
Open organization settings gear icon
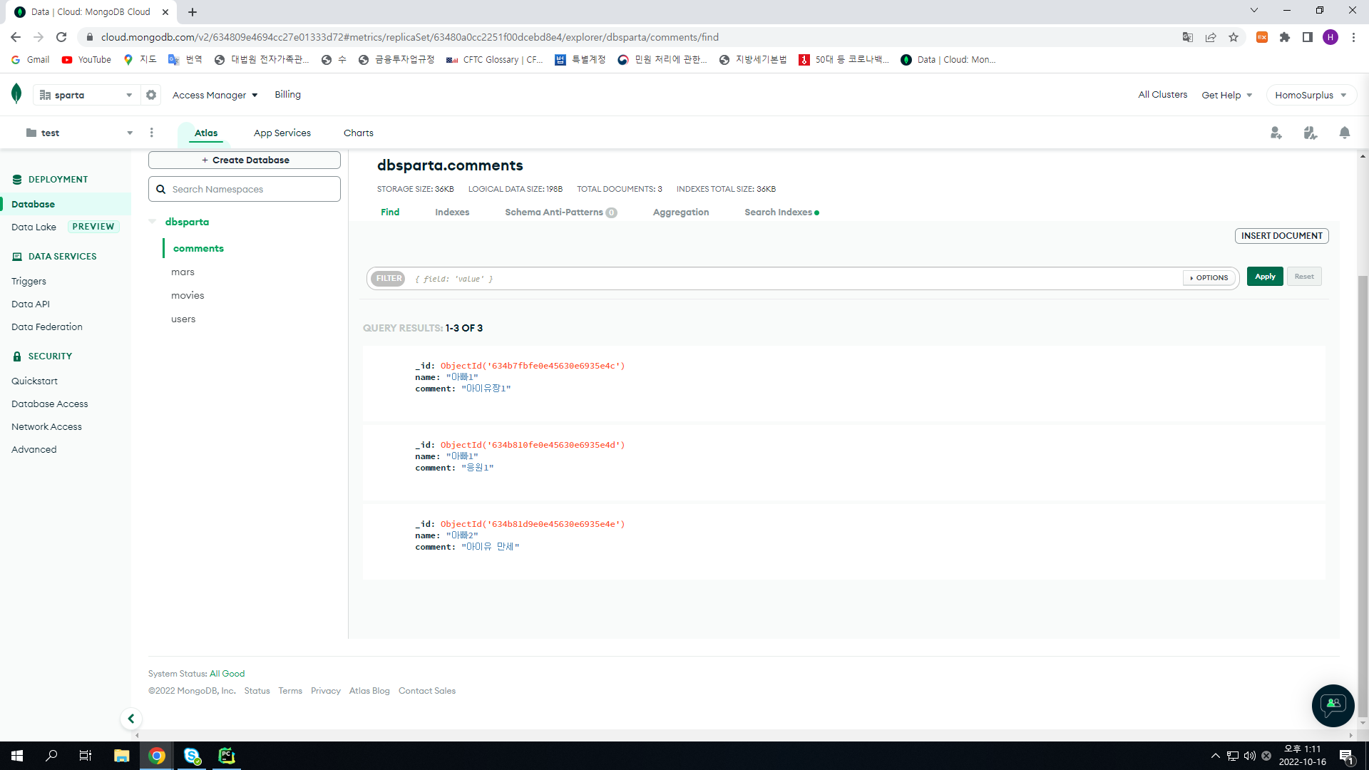pos(151,95)
